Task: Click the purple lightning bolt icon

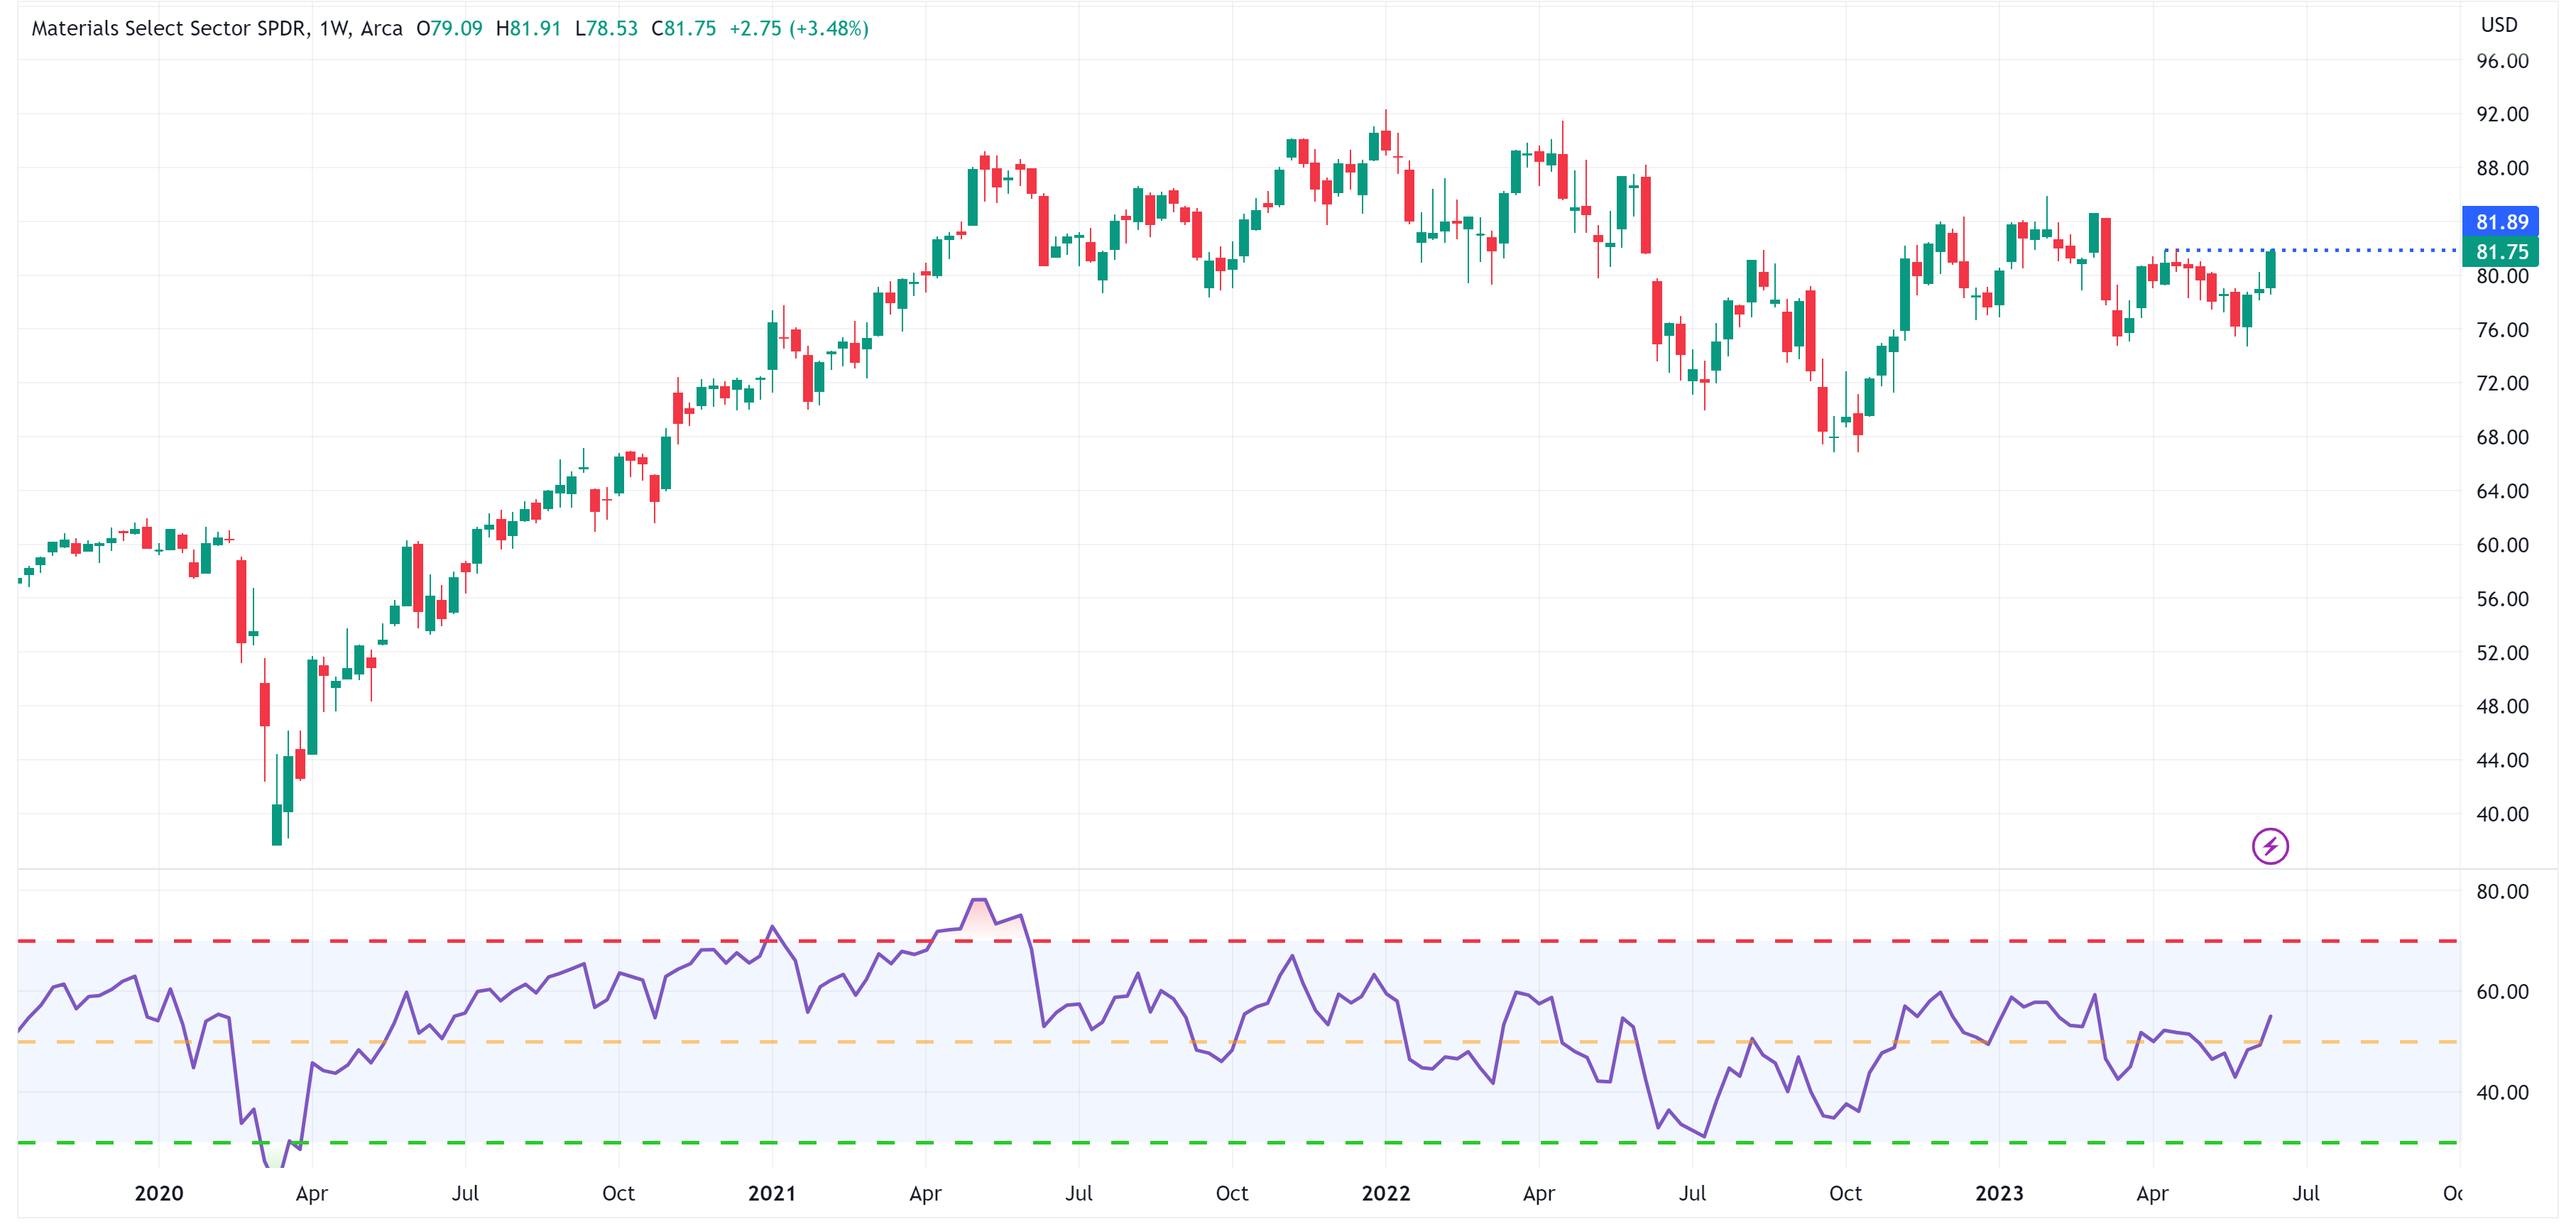Action: tap(2269, 846)
